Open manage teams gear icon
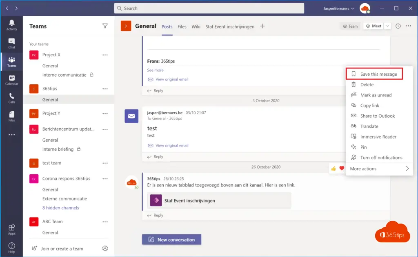Screen dimensions: 418x257 pos(105,248)
